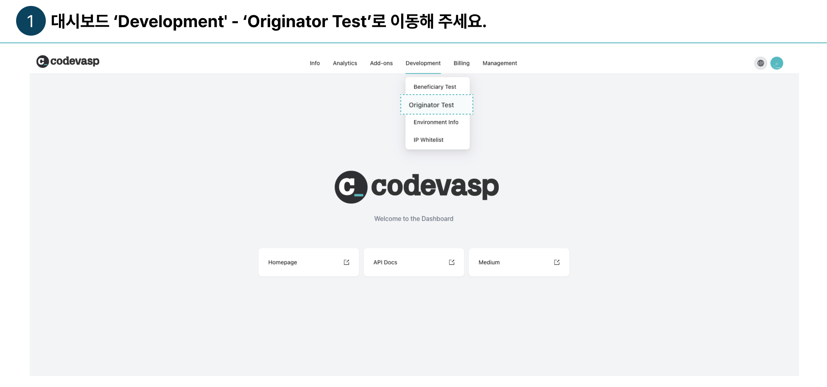Click the 'Welcome to the Dashboard' text
This screenshot has height=387, width=827.
(413, 219)
